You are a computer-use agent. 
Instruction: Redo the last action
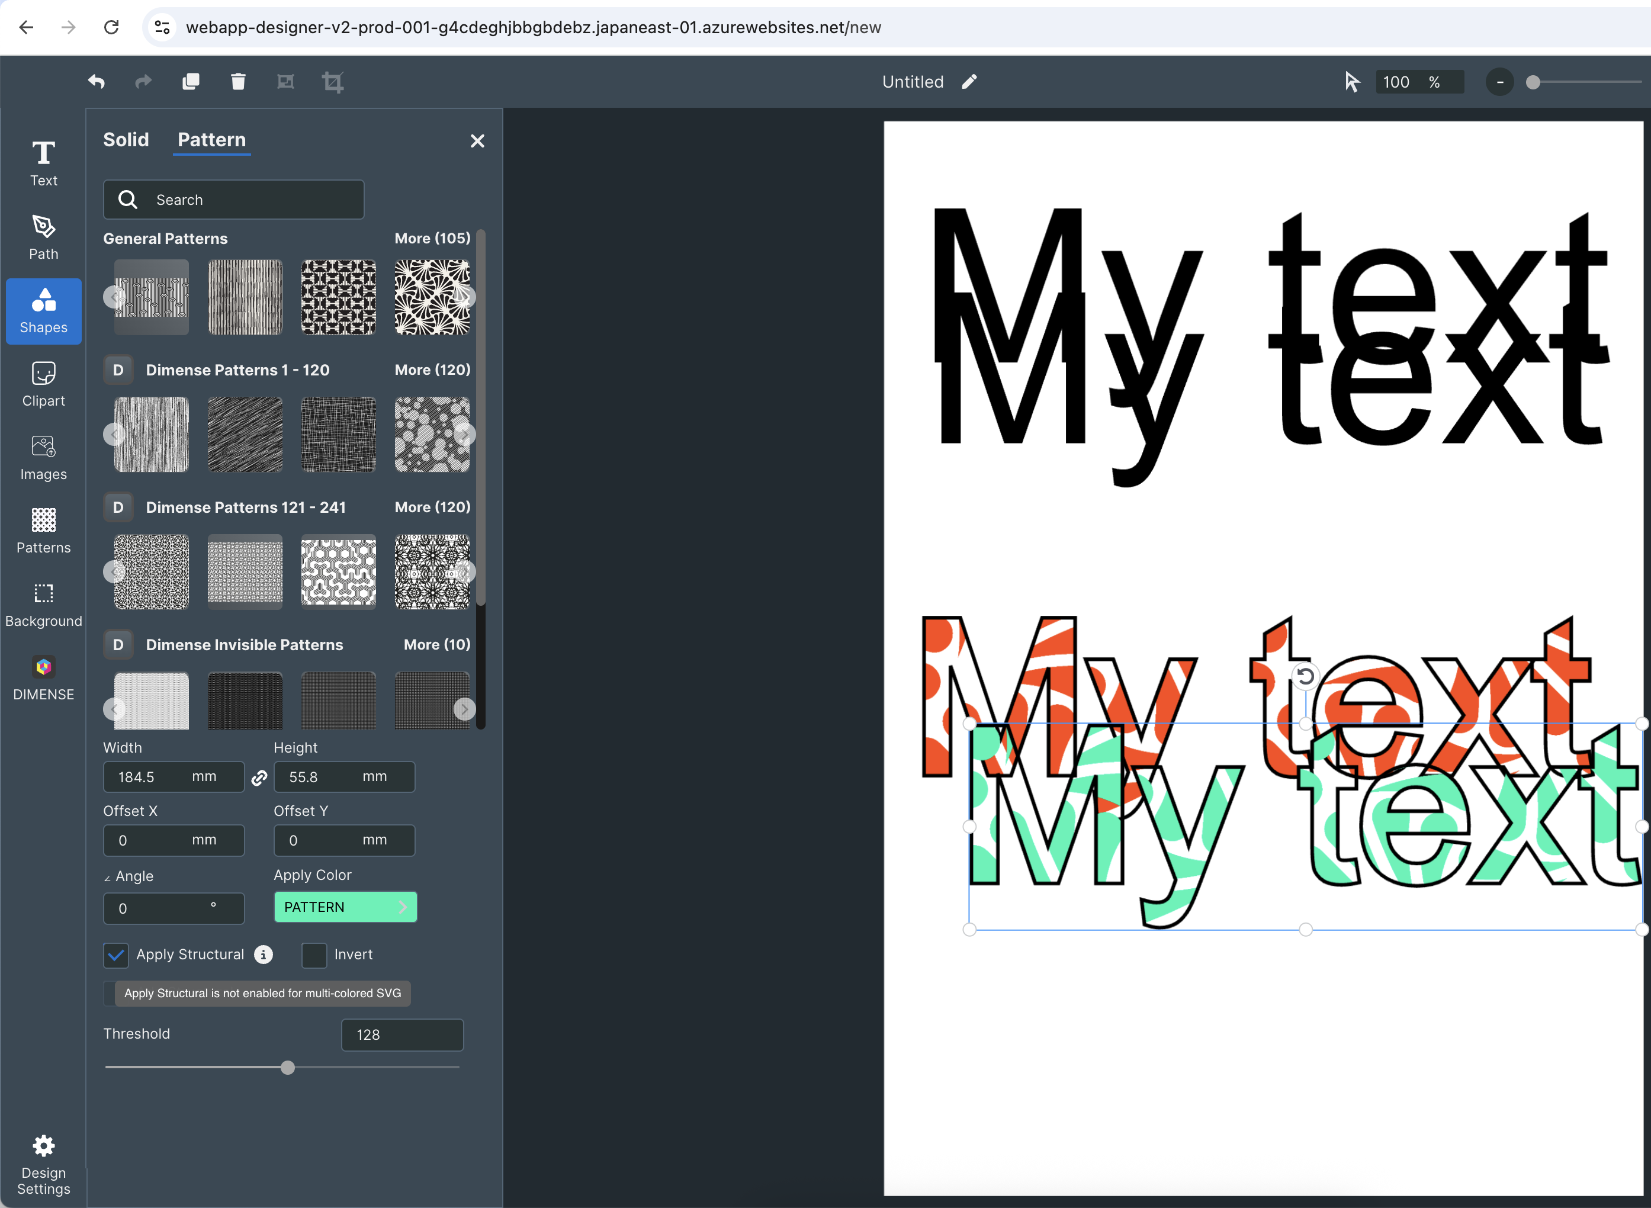[143, 81]
